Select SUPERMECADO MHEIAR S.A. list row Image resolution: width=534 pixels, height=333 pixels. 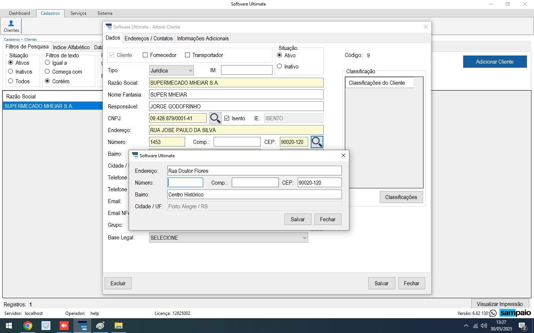53,106
